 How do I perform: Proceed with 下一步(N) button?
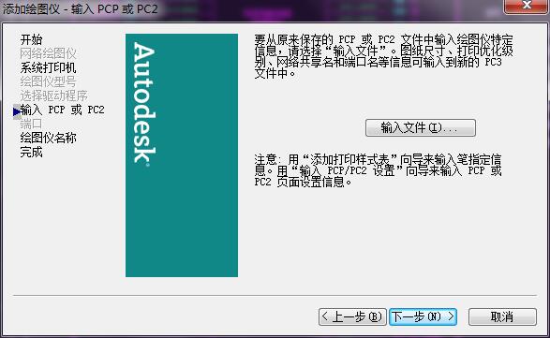[423, 317]
